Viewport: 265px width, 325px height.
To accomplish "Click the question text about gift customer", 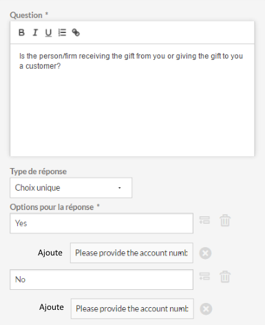I will point(131,61).
